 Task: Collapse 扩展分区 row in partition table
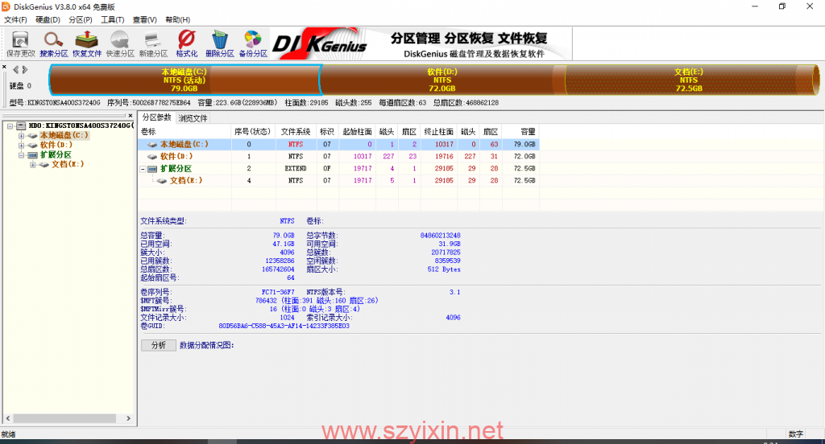pos(143,169)
